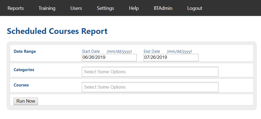Expand the Categories multi-select options box
This screenshot has height=119, width=261.
pyautogui.click(x=150, y=72)
